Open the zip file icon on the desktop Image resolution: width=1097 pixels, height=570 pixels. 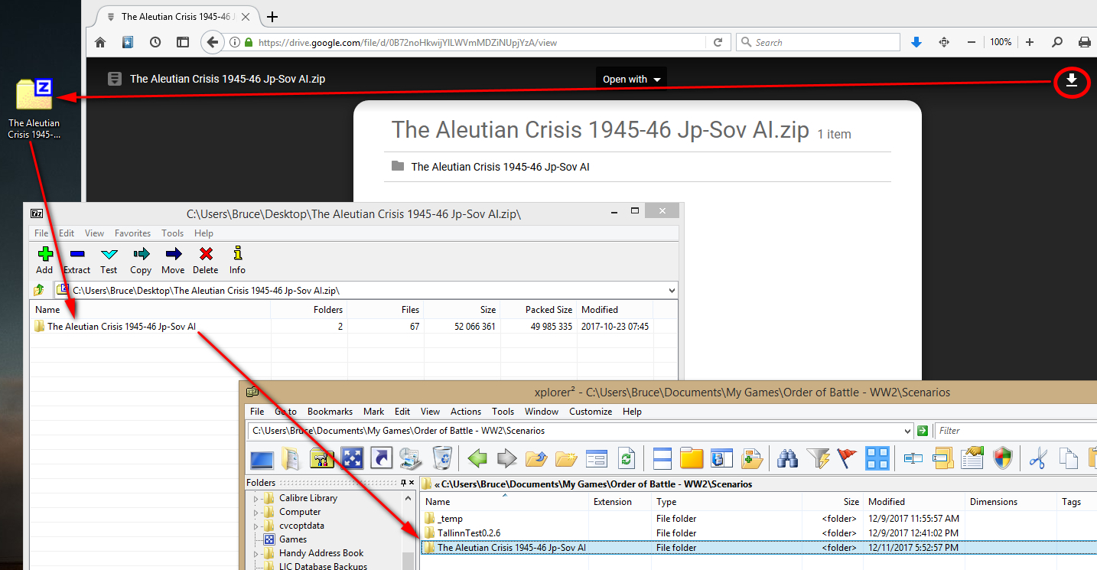tap(34, 93)
